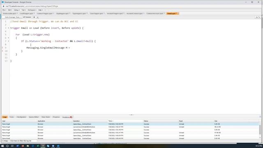Sort logs by the Application column
Image resolution: width=263 pixels, height=148 pixels.
click(x=55, y=121)
